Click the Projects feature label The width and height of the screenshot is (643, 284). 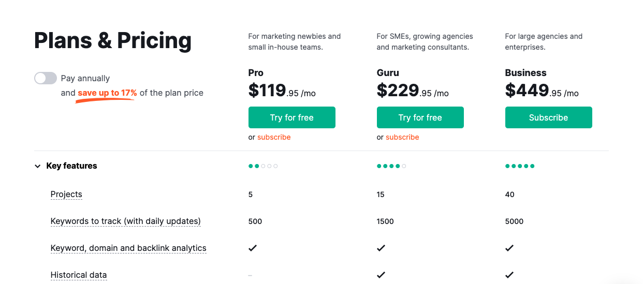click(x=66, y=195)
